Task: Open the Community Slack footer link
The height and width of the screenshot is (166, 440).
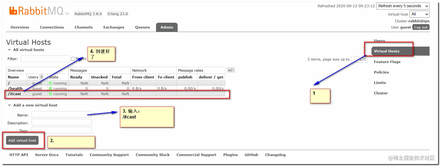Action: point(152,155)
